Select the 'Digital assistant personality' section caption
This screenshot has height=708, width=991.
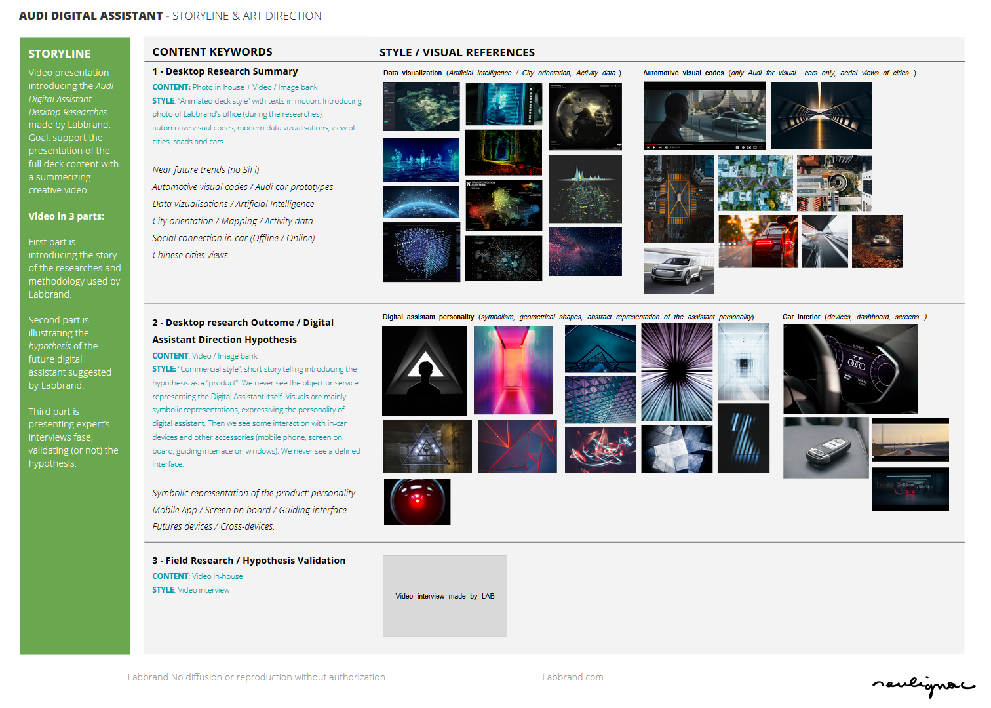pyautogui.click(x=568, y=317)
